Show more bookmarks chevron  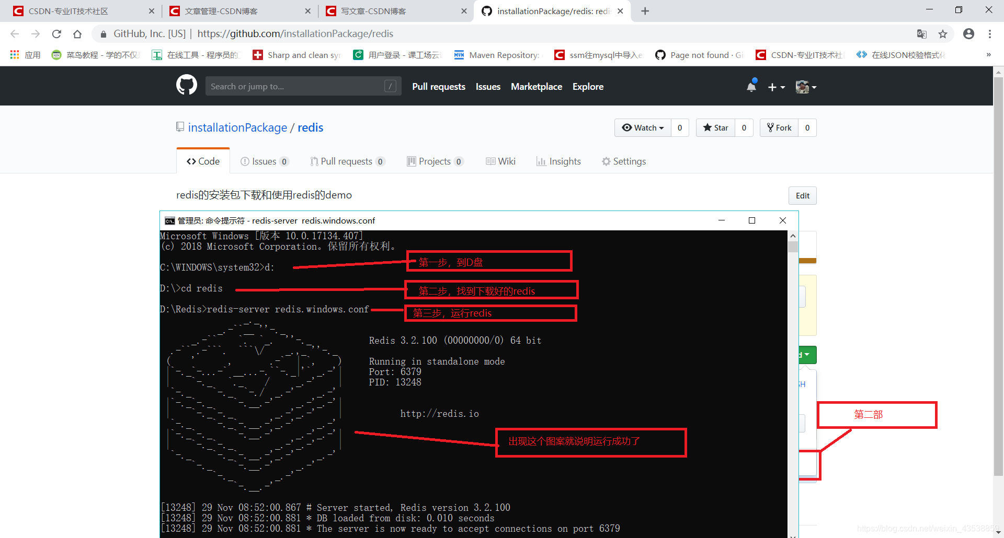[x=989, y=55]
